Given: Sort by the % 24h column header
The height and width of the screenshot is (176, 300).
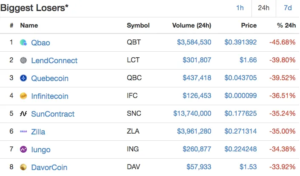Looking at the screenshot, I should pyautogui.click(x=286, y=25).
